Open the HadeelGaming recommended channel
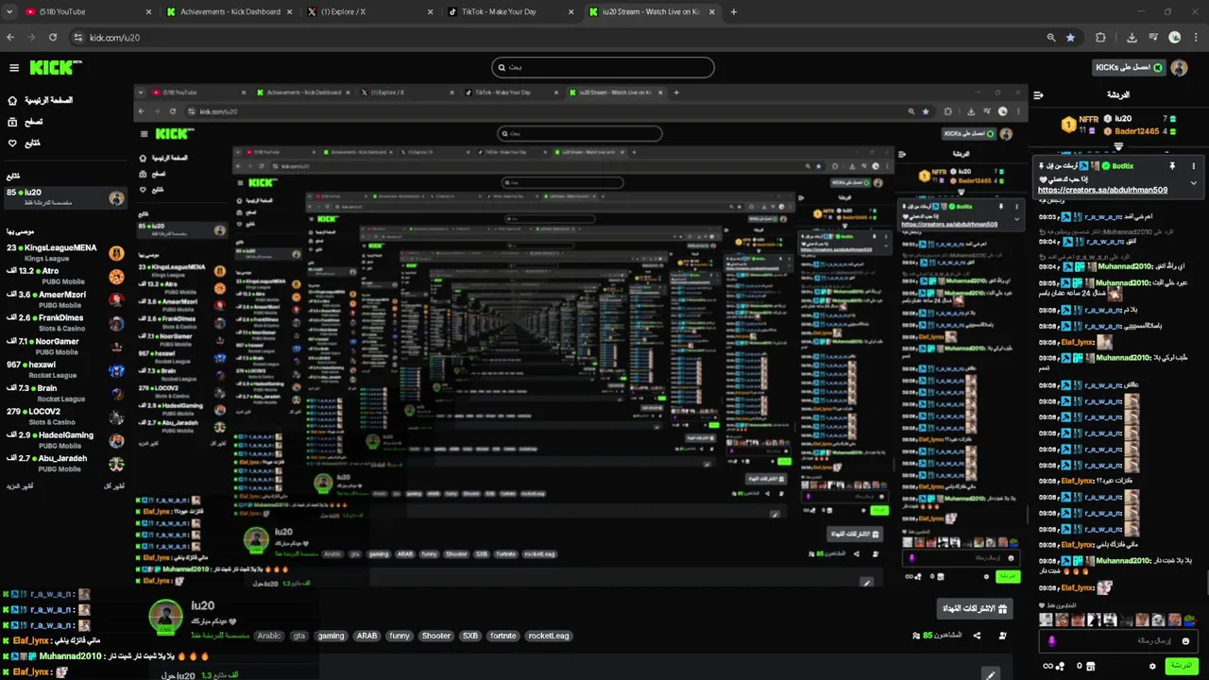This screenshot has height=680, width=1209. (64, 439)
